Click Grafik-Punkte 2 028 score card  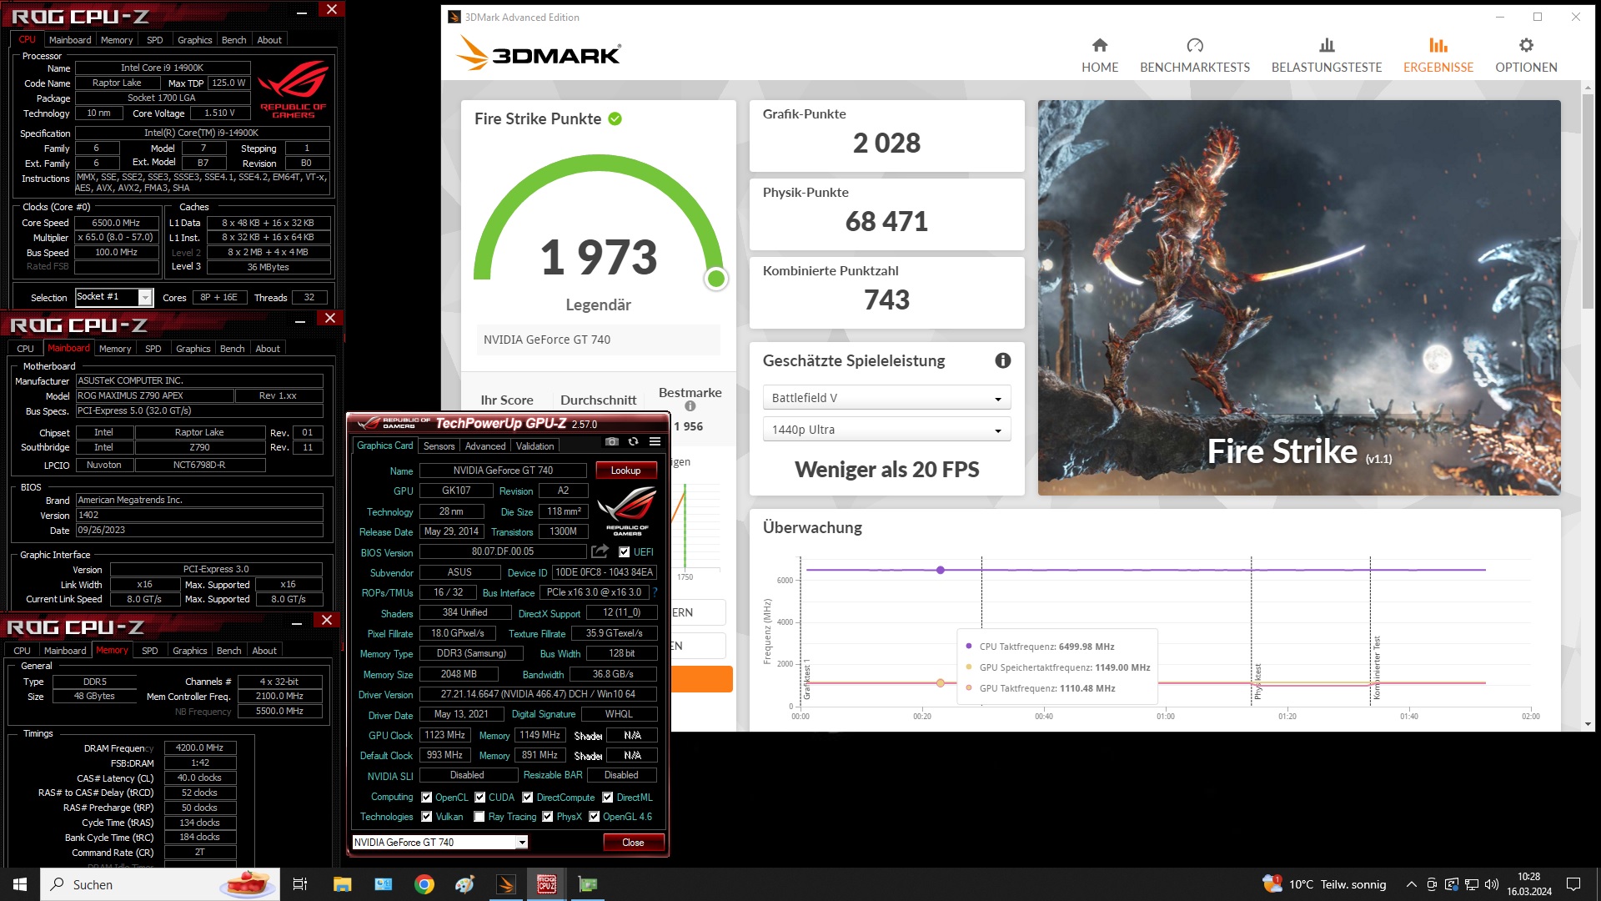point(886,136)
